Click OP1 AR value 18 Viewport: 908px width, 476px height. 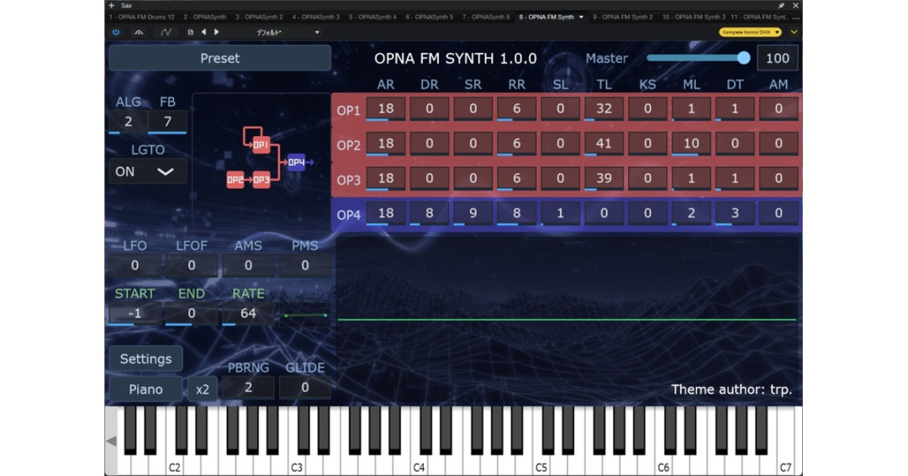(x=386, y=109)
